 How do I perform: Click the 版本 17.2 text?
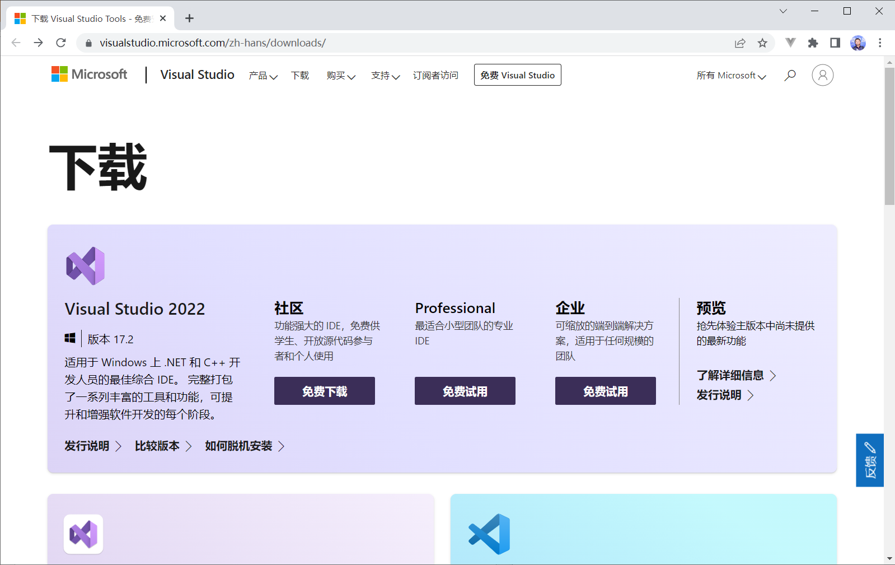110,339
